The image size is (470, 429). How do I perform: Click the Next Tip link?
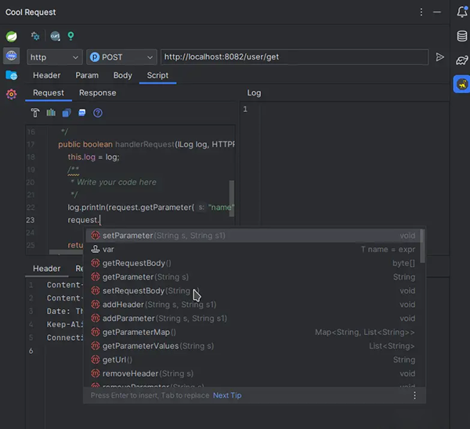(227, 395)
